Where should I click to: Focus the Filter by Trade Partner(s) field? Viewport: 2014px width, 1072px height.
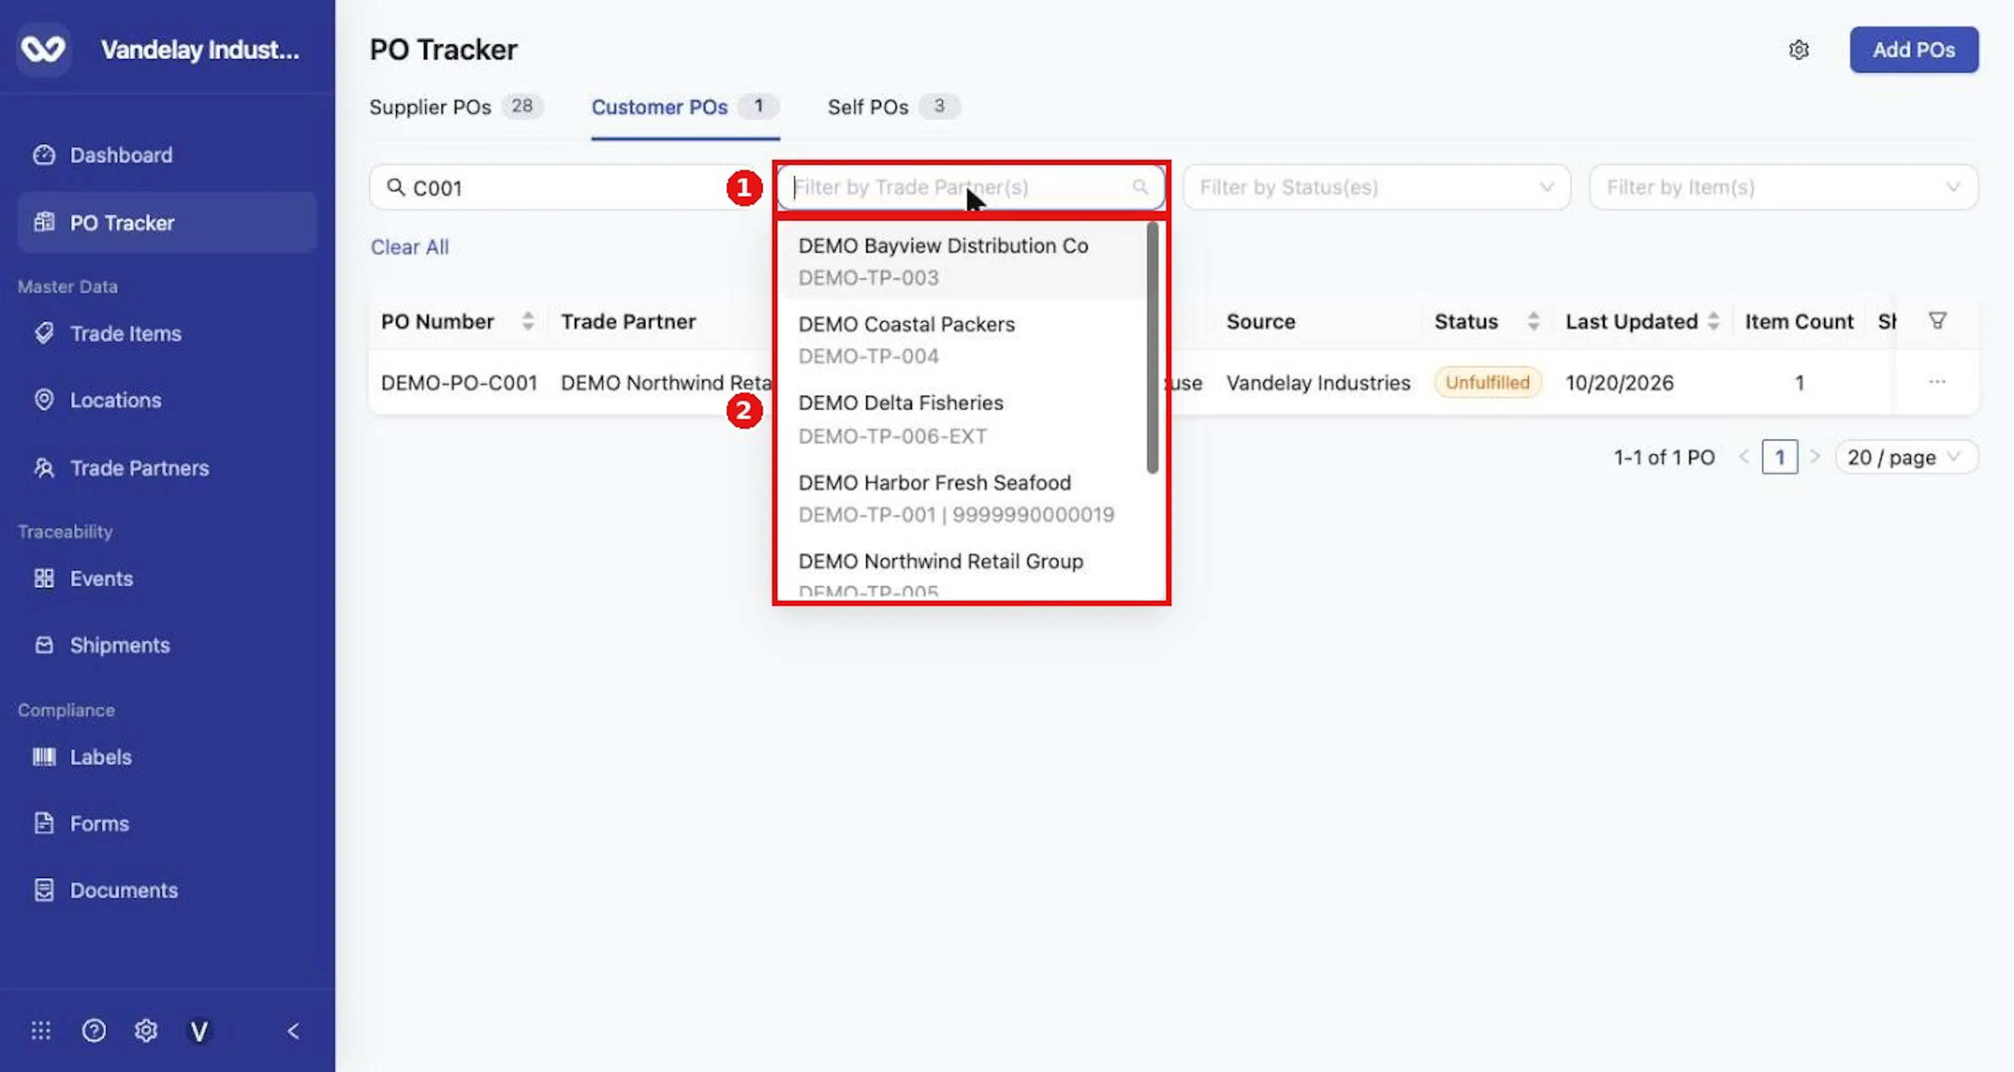point(970,187)
